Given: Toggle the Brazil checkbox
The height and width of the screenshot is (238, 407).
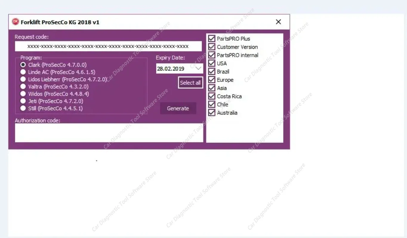Looking at the screenshot, I should [x=212, y=71].
